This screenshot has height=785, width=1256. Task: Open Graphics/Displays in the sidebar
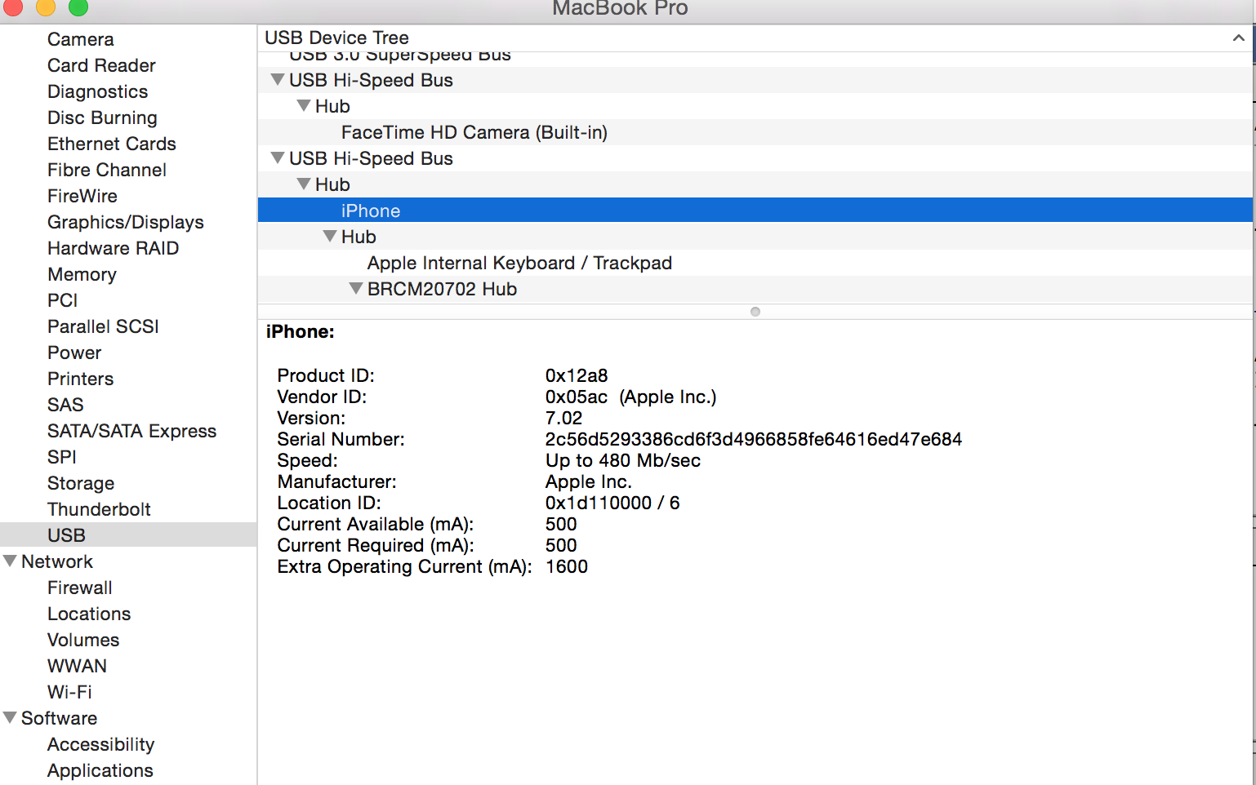pyautogui.click(x=126, y=222)
